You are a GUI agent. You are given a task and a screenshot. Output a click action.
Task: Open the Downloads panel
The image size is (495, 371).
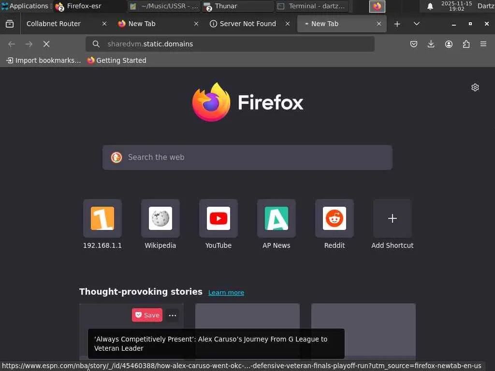tap(431, 44)
